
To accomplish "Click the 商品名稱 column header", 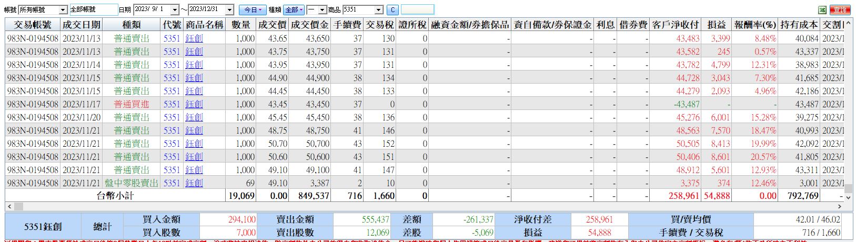I will click(x=204, y=25).
